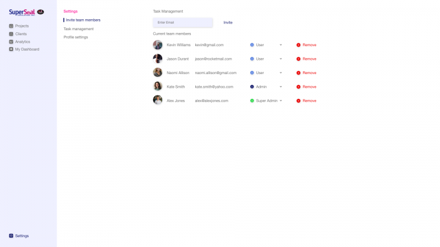Click the Invite button

(x=228, y=23)
